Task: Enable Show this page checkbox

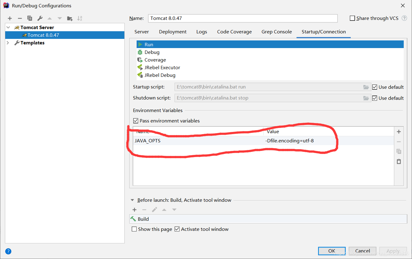Action: pos(134,229)
